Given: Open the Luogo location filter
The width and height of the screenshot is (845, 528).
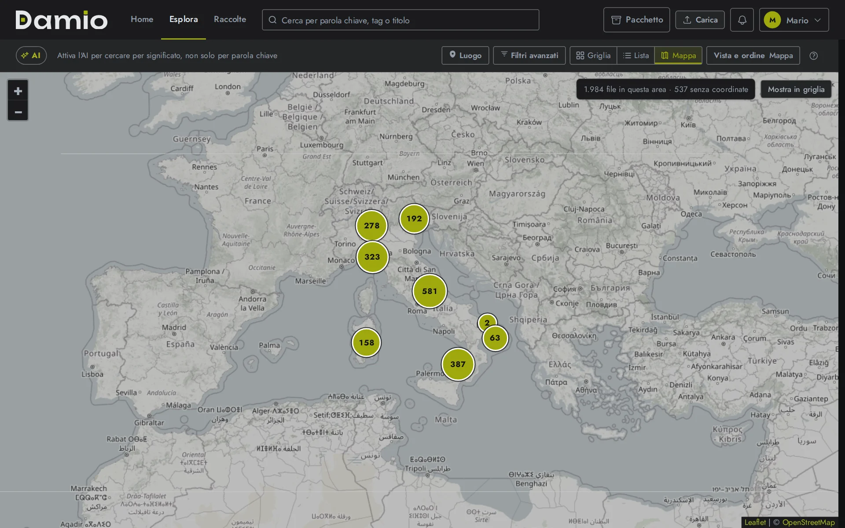Looking at the screenshot, I should point(465,55).
